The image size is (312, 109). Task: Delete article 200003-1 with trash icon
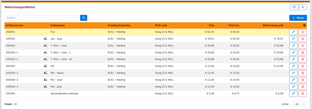point(303,53)
